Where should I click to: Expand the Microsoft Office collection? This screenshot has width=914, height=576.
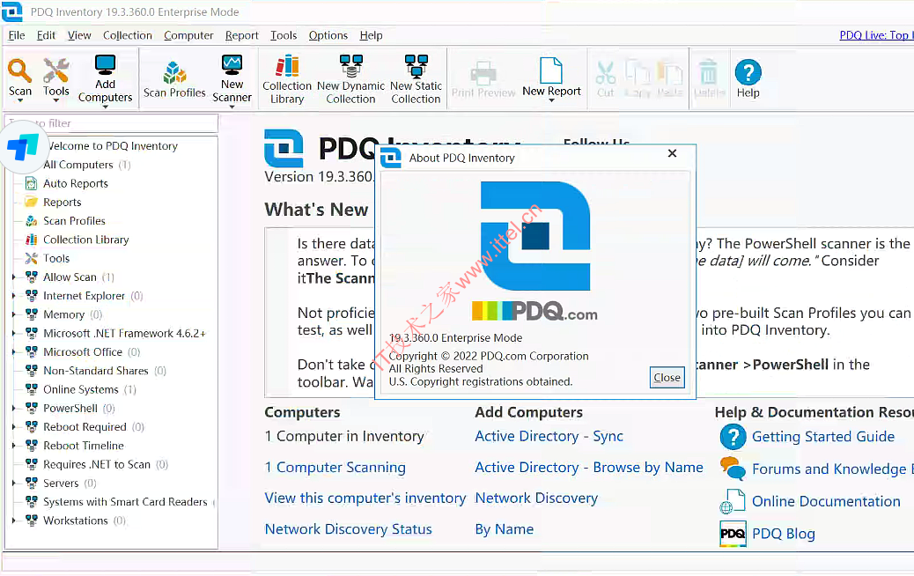[x=14, y=352]
